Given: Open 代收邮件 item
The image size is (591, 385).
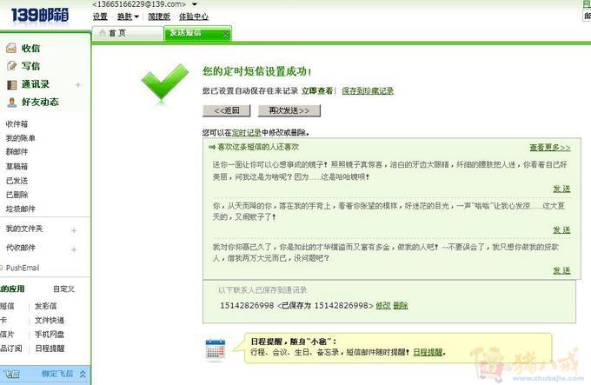Looking at the screenshot, I should click(x=20, y=248).
